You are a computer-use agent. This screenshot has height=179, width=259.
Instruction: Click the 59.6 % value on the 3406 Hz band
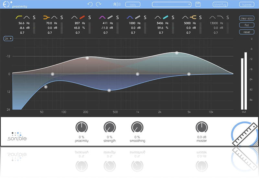point(160,28)
